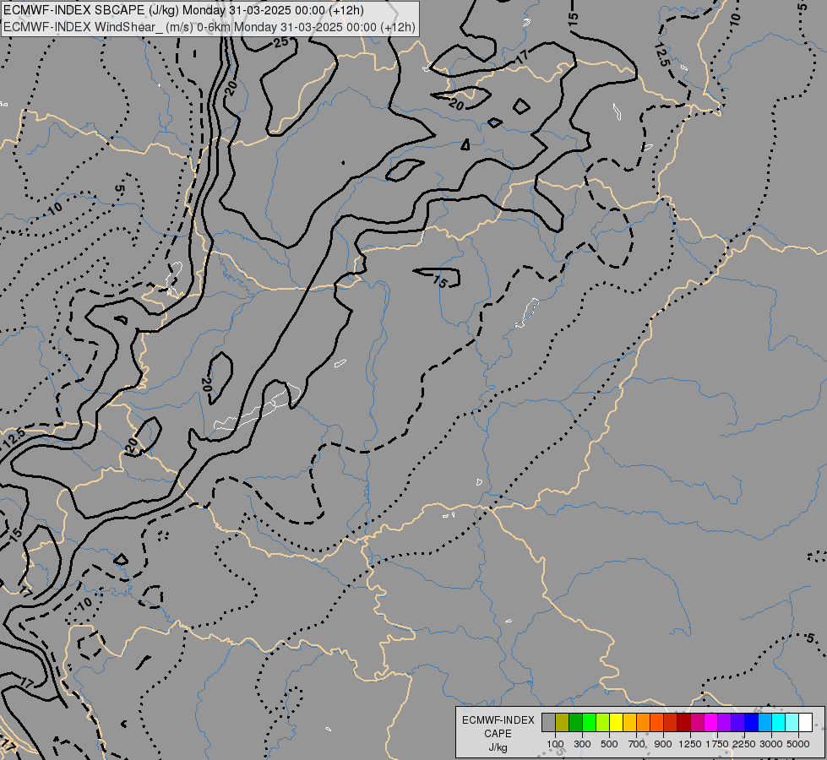Image resolution: width=827 pixels, height=760 pixels.
Task: Click the white legend swatch
Action: 805,723
